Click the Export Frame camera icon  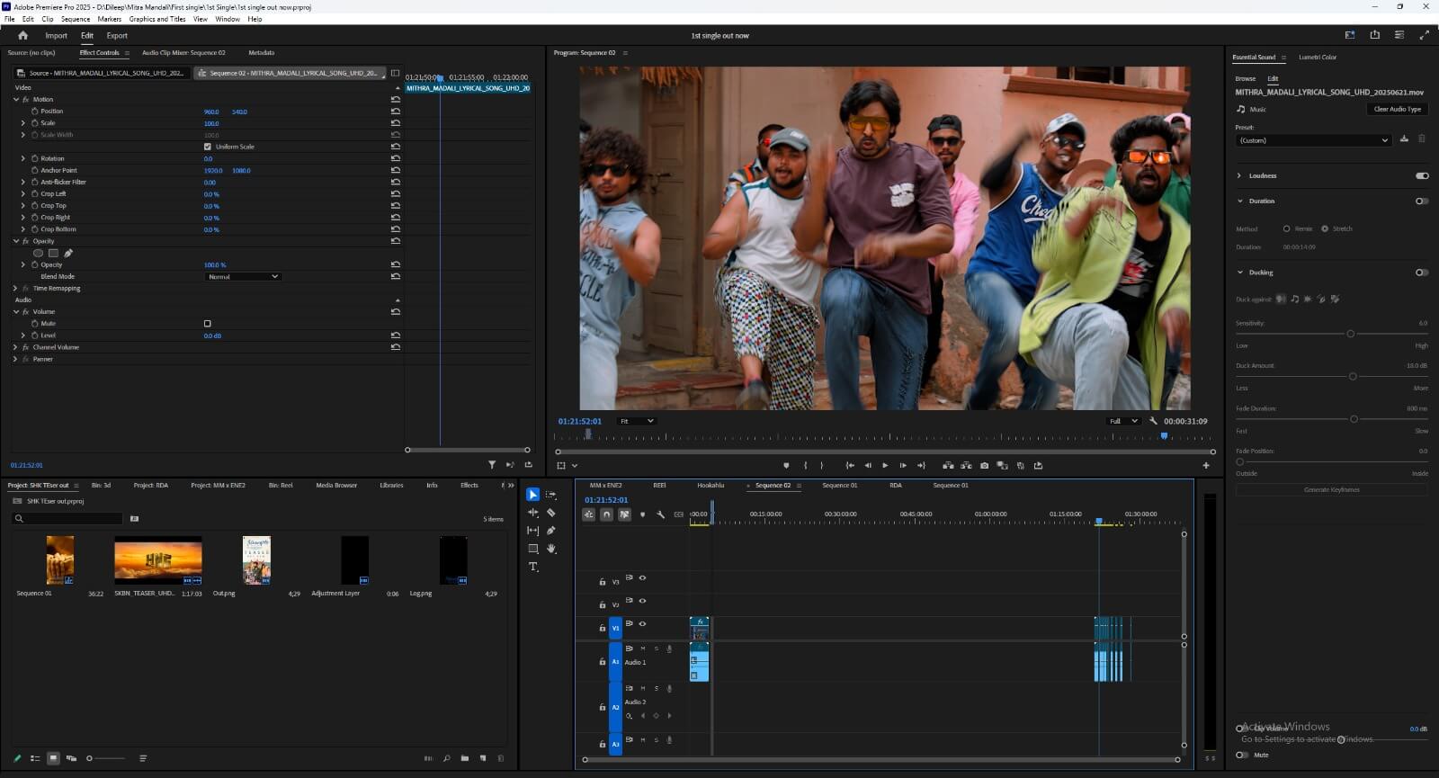(984, 466)
